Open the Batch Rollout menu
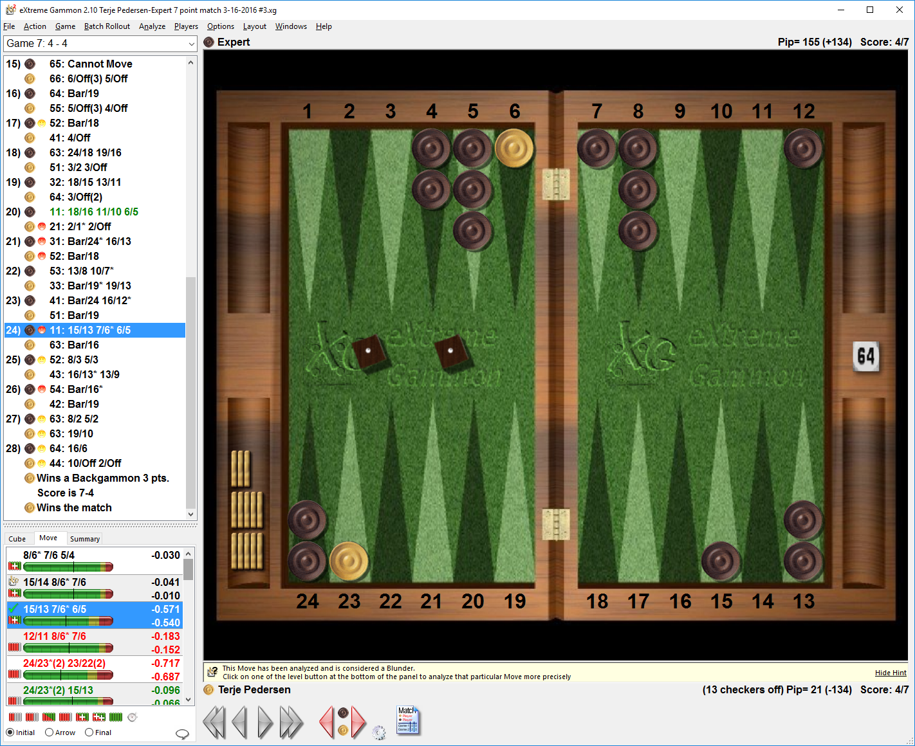915x746 pixels. (x=107, y=26)
